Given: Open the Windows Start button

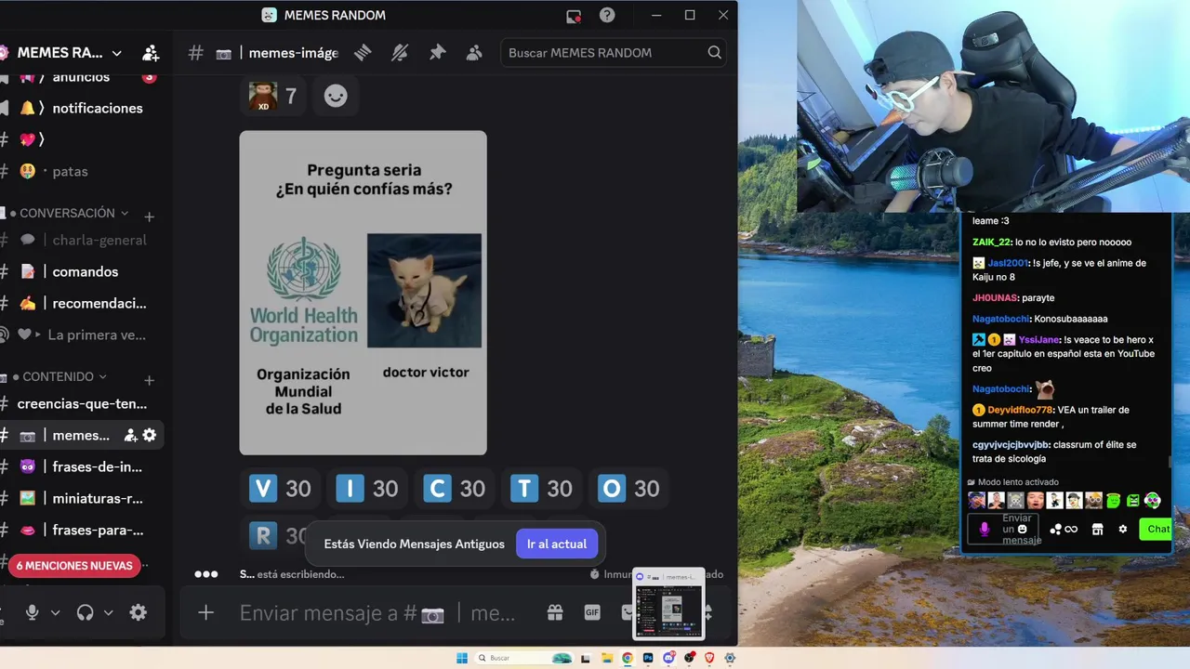Looking at the screenshot, I should point(462,658).
